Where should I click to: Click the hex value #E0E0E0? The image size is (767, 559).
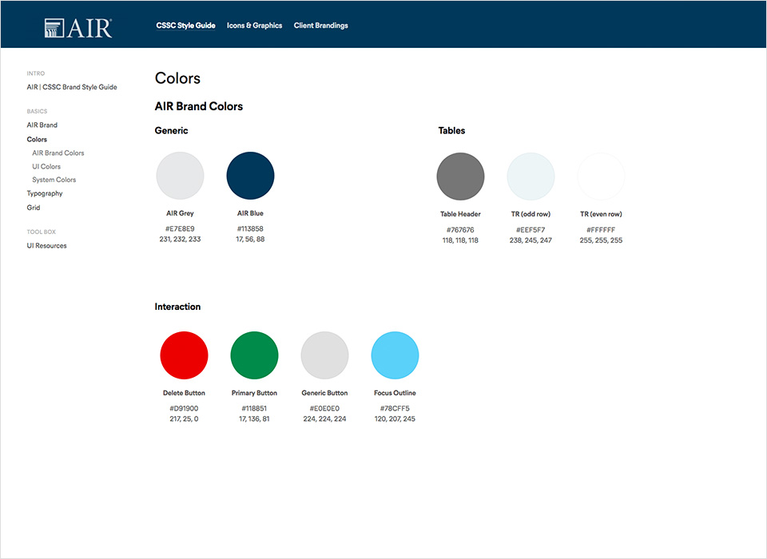pyautogui.click(x=325, y=408)
